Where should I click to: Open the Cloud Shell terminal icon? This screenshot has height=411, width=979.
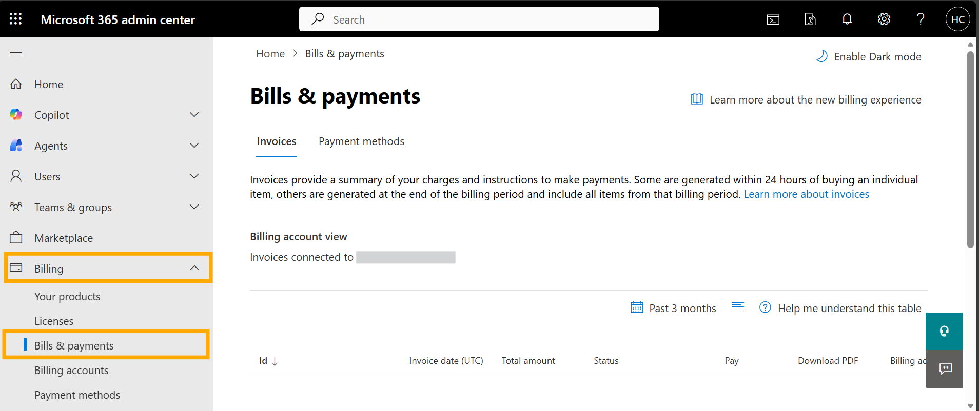click(773, 19)
